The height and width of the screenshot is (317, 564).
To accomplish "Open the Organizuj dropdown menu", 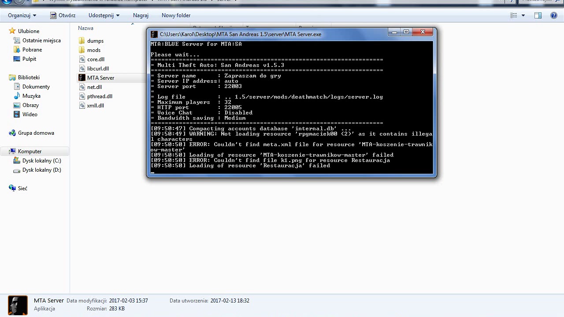I will click(x=22, y=15).
